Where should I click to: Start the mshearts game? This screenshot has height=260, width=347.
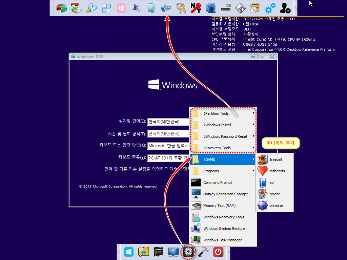click(274, 171)
